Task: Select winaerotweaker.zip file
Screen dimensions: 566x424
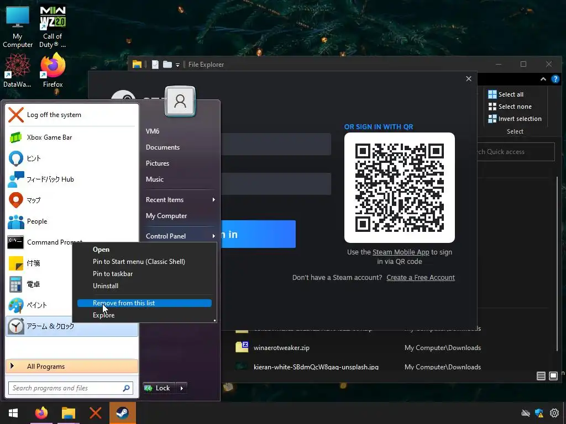Action: pyautogui.click(x=281, y=348)
